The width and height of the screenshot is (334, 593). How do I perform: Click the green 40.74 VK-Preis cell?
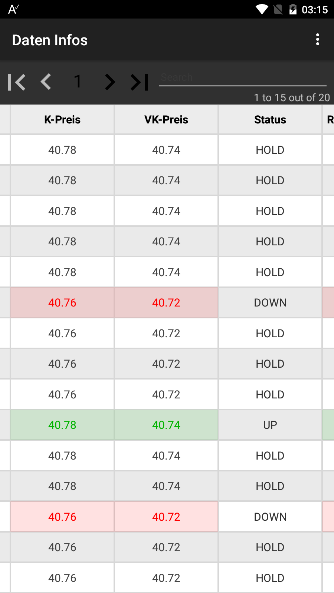pyautogui.click(x=166, y=425)
